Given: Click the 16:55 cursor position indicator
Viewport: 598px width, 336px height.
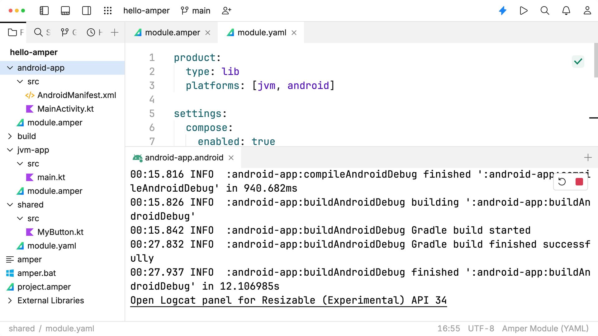Looking at the screenshot, I should pos(448,329).
